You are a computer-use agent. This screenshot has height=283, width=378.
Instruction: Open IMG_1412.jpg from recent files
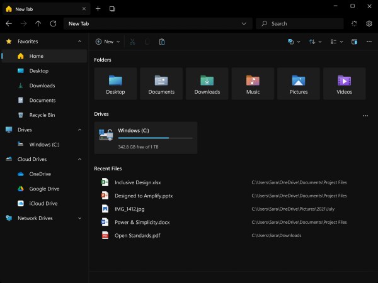pos(129,209)
